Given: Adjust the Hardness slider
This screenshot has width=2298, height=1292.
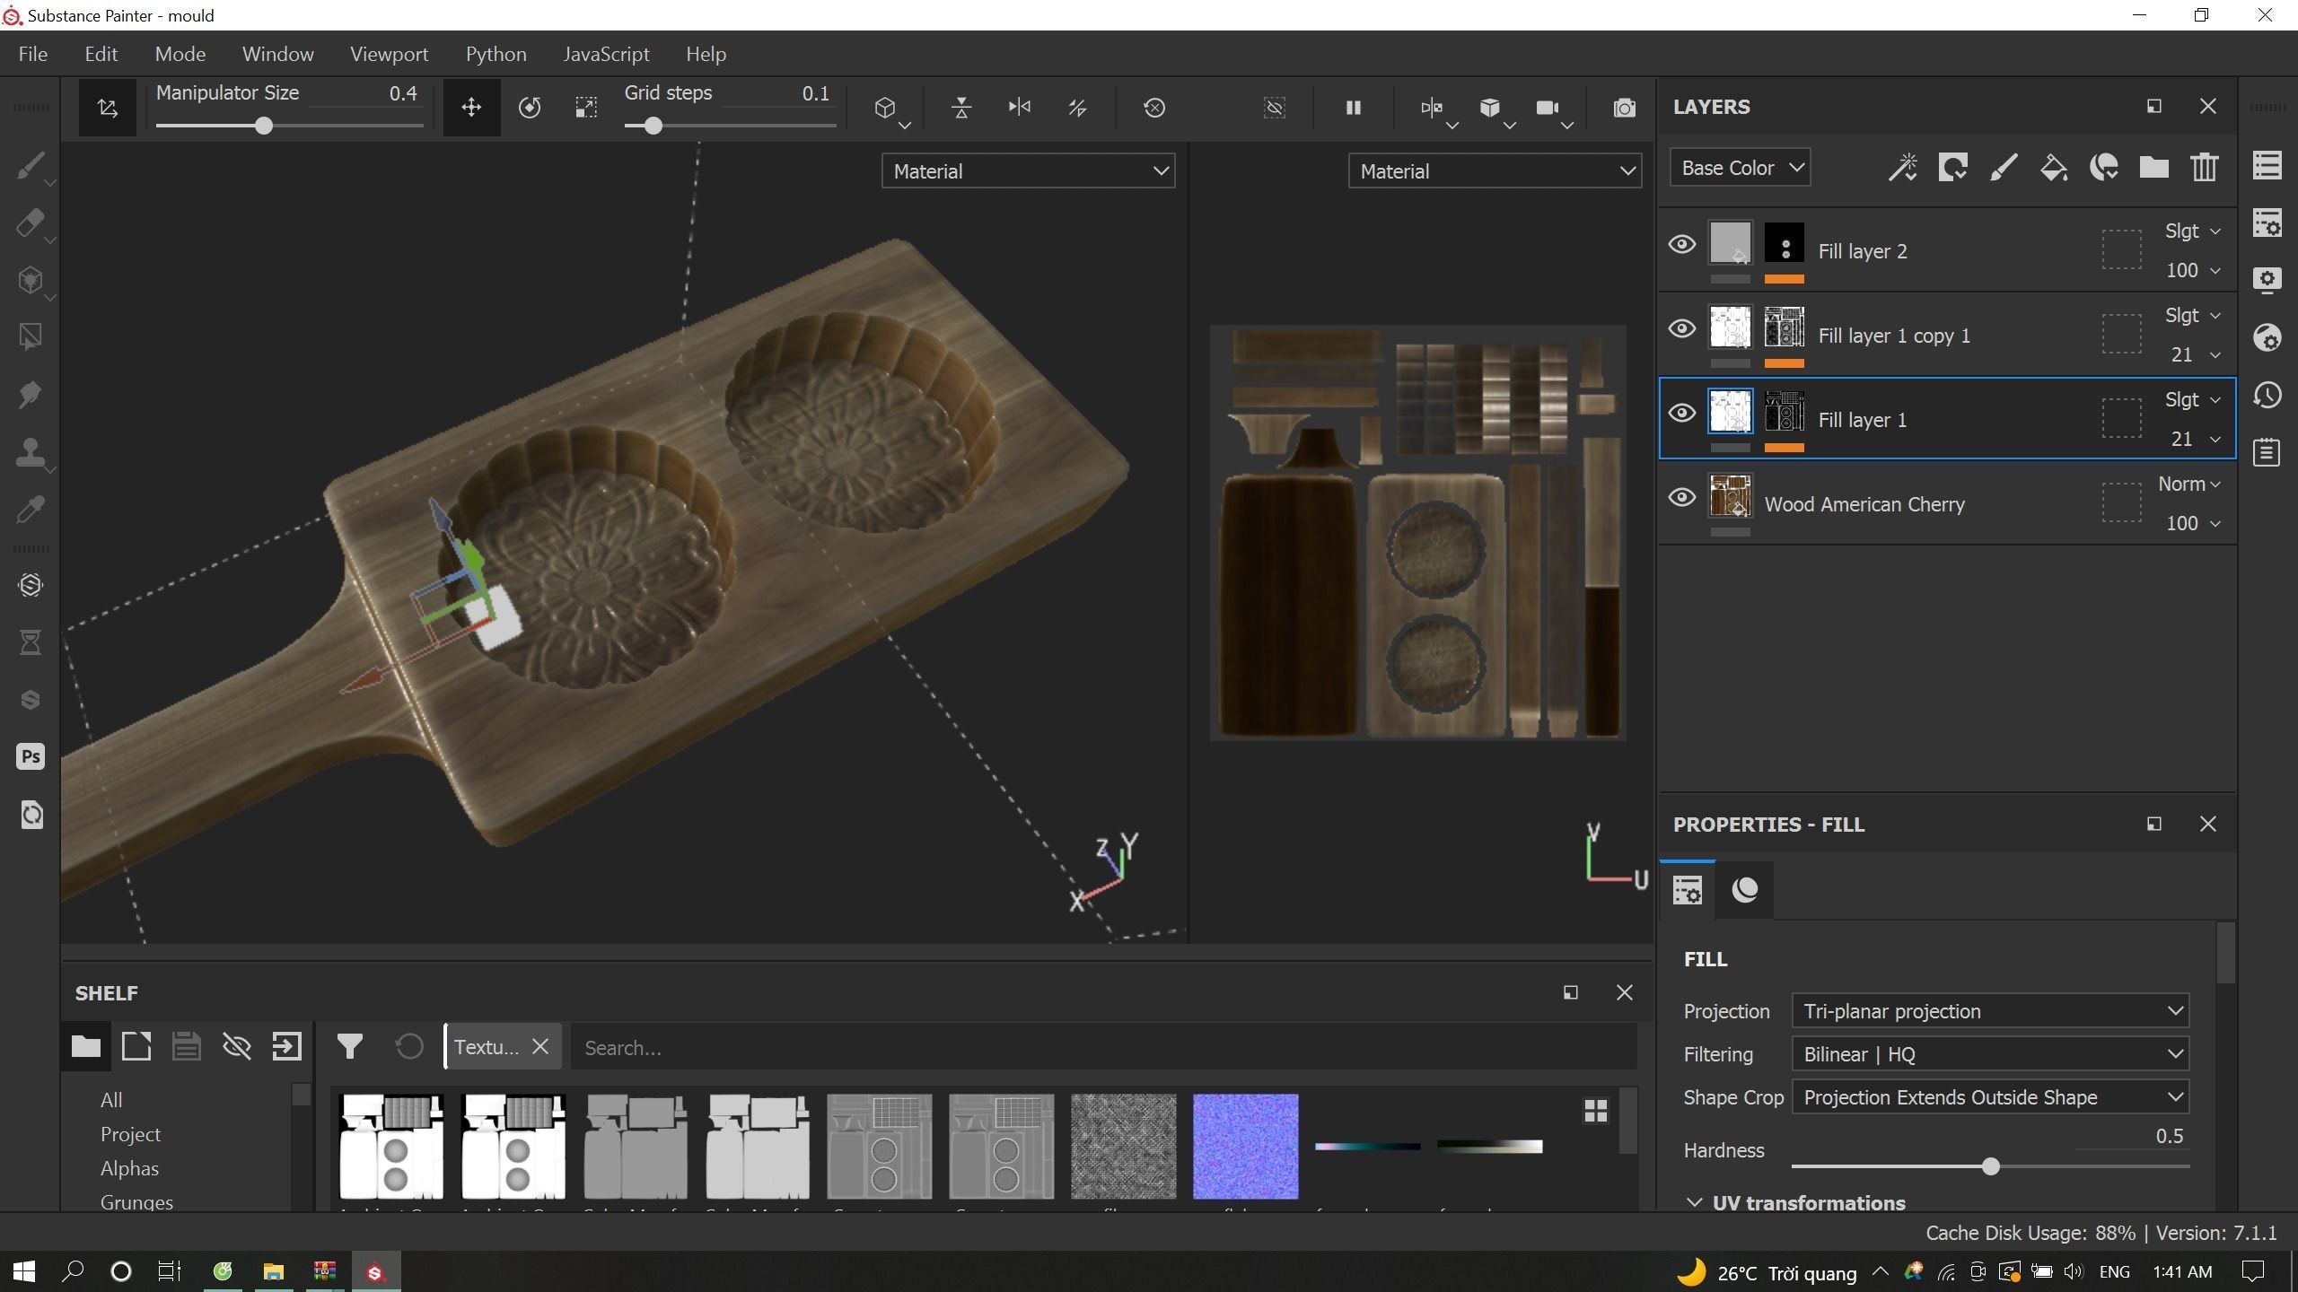Looking at the screenshot, I should (x=1990, y=1166).
